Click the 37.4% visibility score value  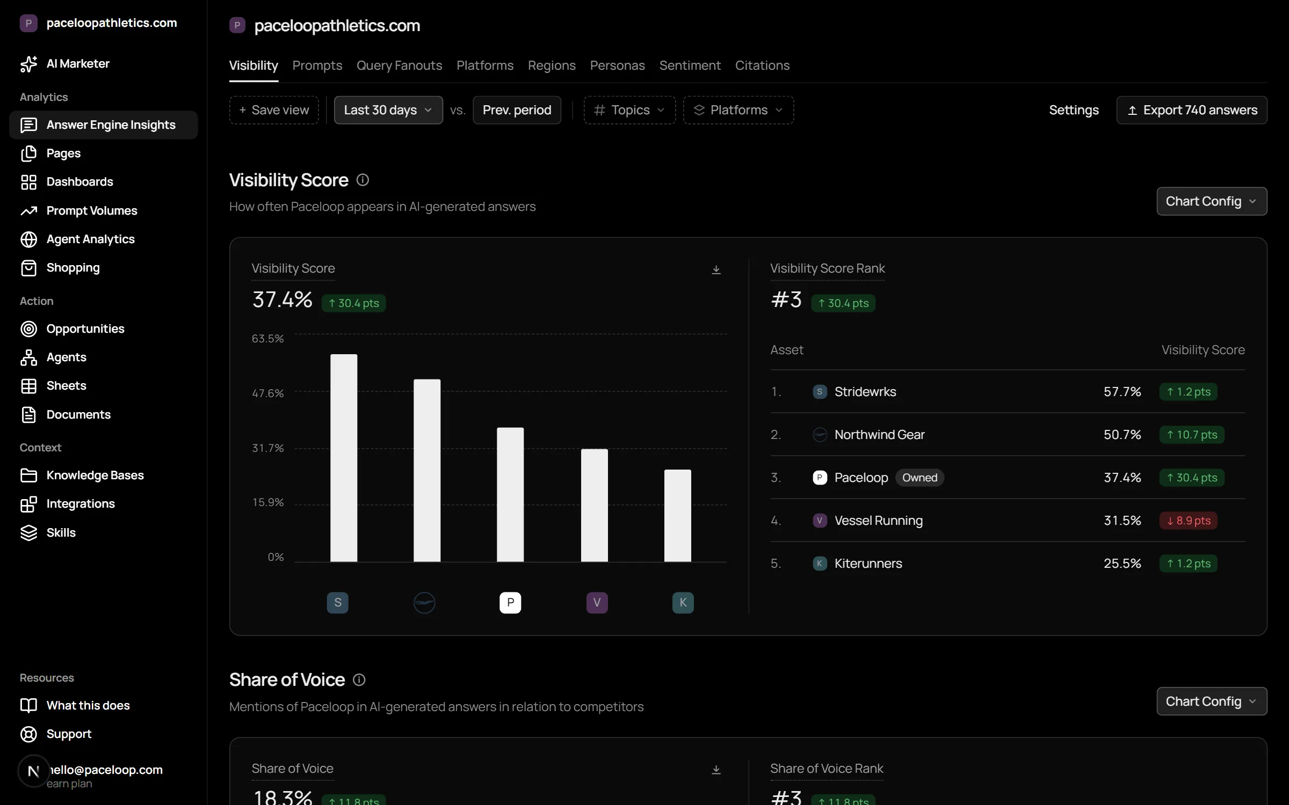(x=282, y=300)
